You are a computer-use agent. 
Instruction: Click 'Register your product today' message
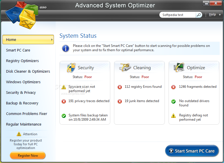(26, 144)
